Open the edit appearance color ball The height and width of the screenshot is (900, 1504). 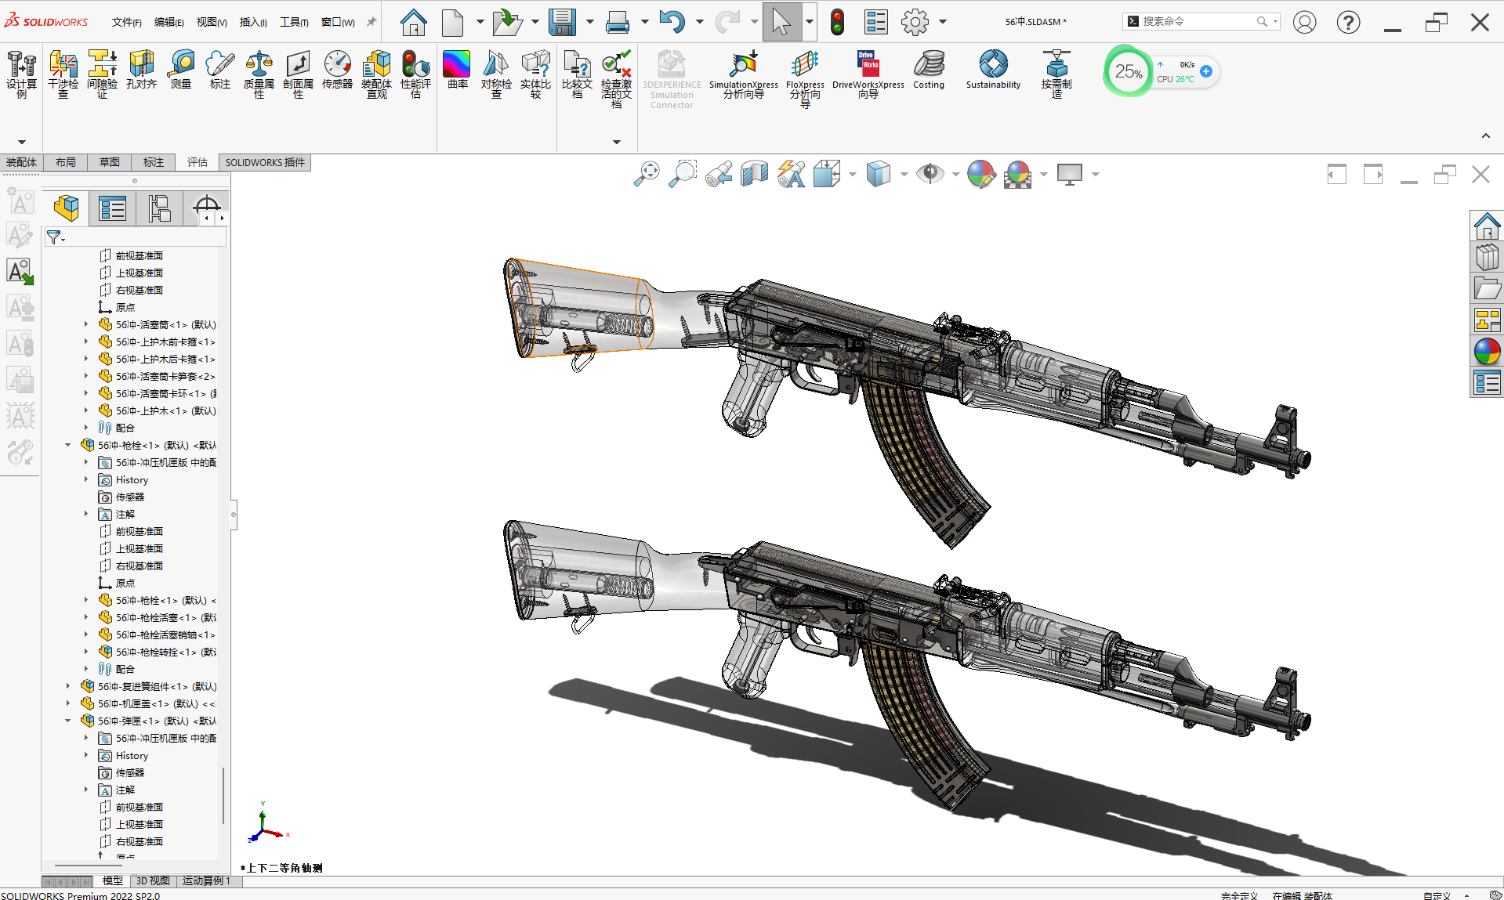point(980,174)
